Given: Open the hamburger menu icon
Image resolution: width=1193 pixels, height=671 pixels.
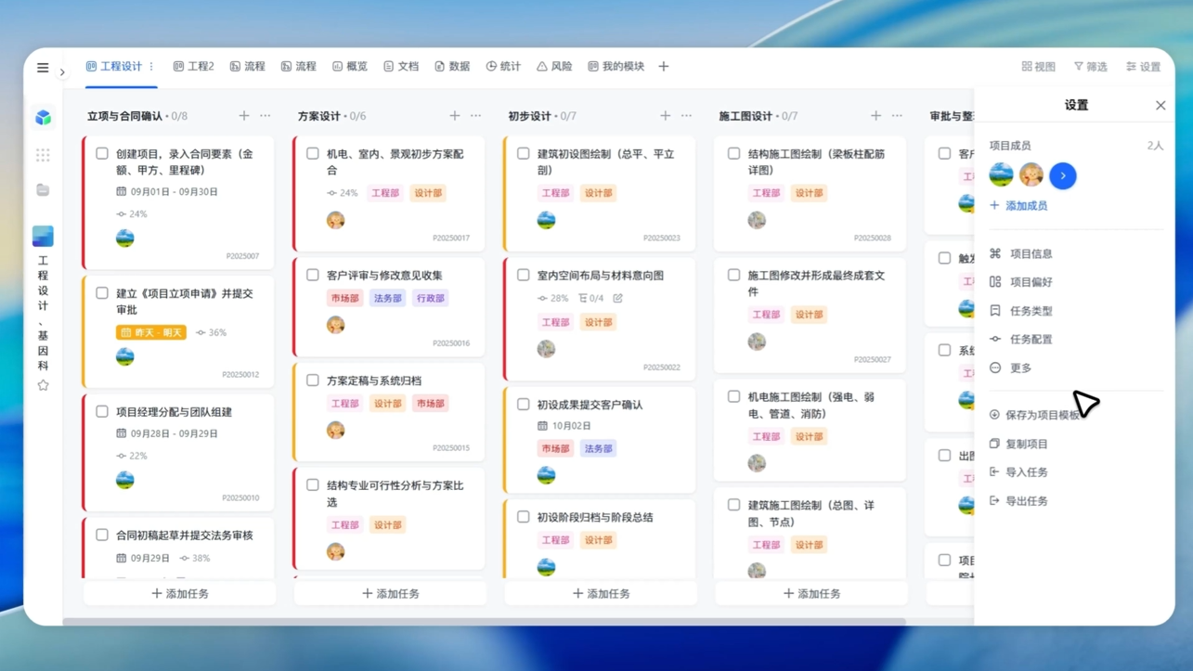Looking at the screenshot, I should [x=43, y=68].
